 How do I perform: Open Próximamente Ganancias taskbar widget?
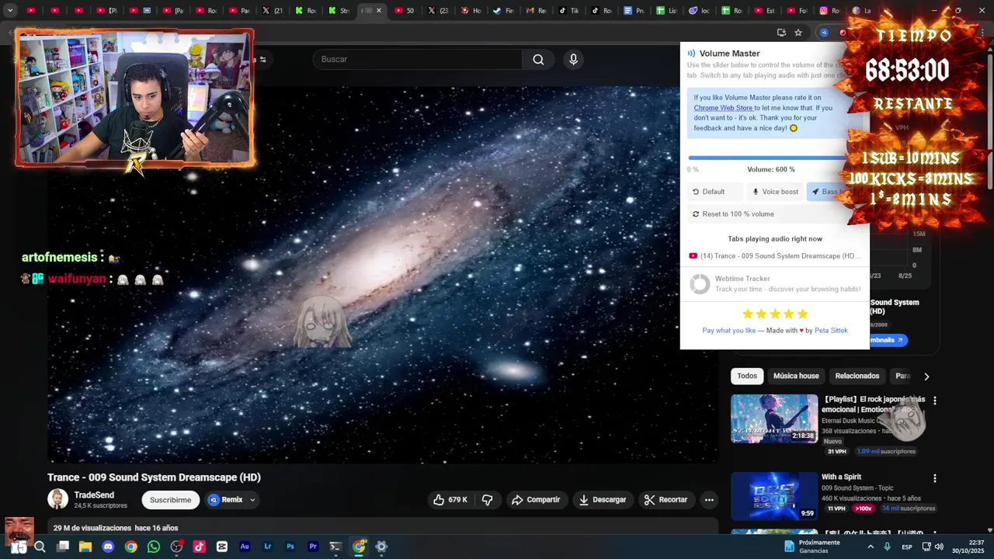(812, 547)
